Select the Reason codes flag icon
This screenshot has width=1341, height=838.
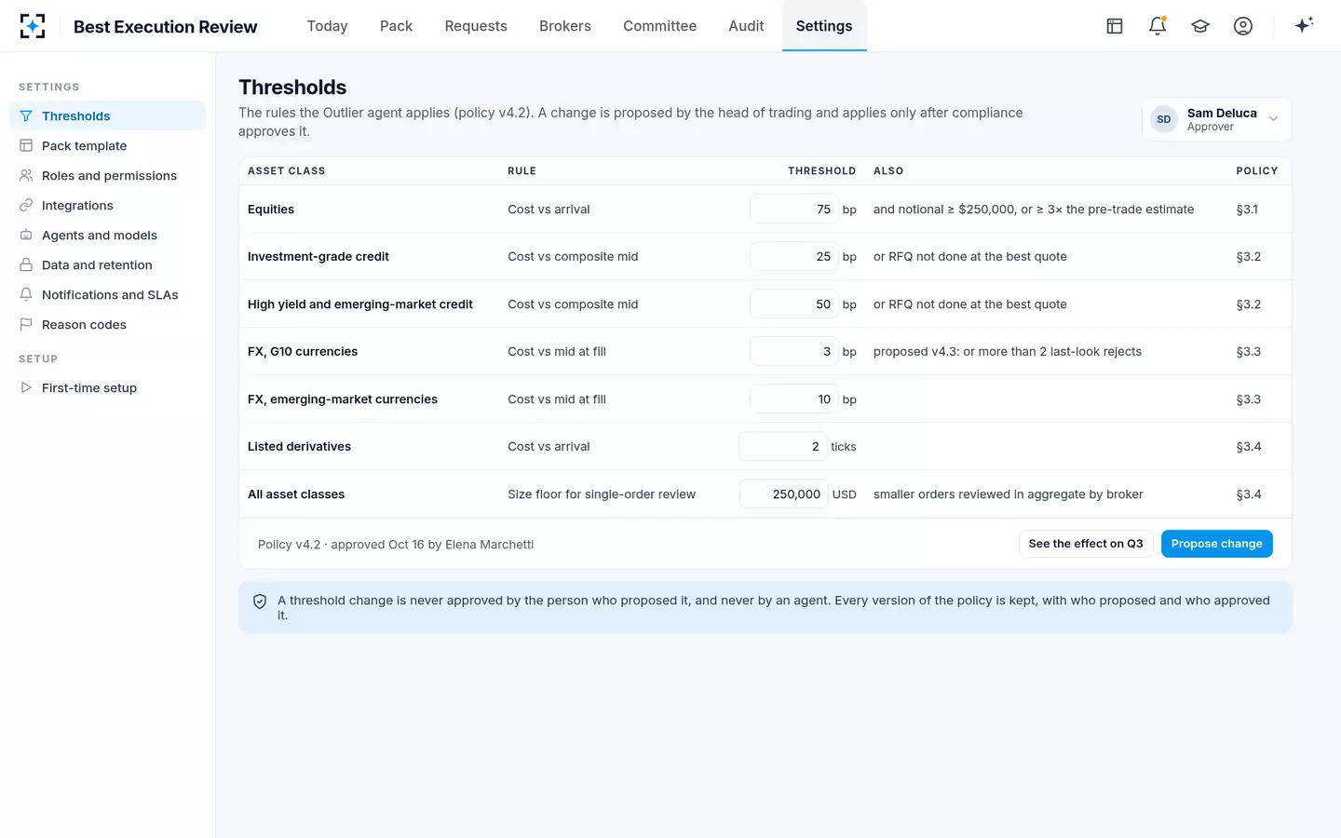(x=26, y=325)
